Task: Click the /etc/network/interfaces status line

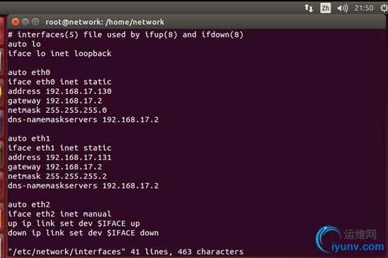Action: (125, 252)
